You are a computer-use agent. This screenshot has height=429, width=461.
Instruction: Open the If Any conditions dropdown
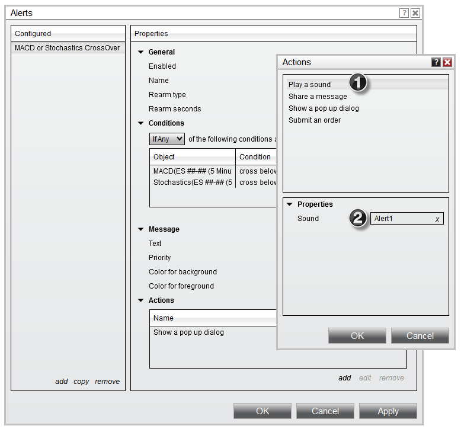point(167,139)
